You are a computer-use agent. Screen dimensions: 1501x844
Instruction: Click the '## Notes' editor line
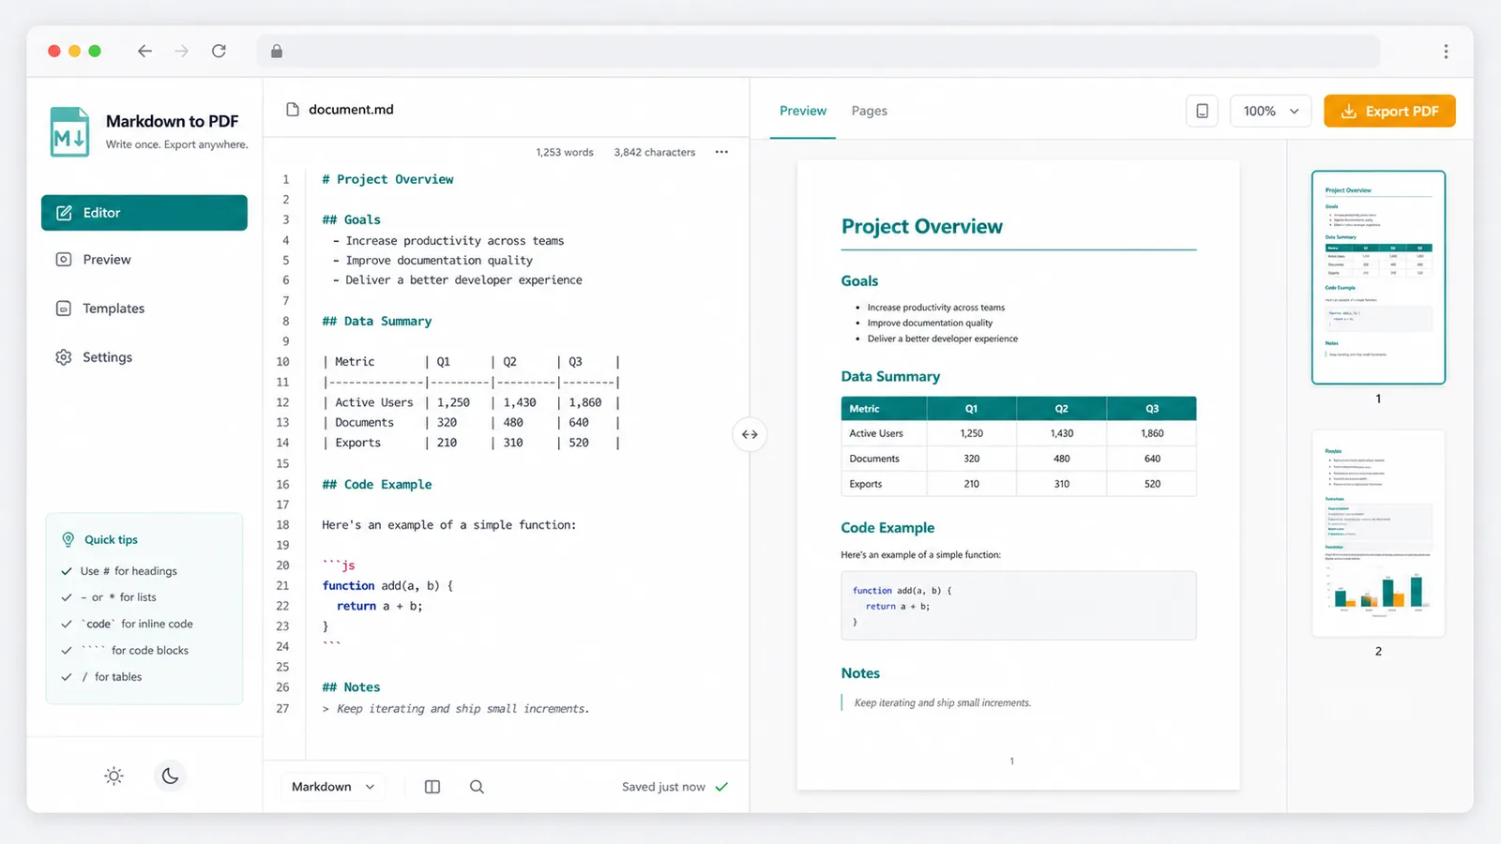click(352, 687)
